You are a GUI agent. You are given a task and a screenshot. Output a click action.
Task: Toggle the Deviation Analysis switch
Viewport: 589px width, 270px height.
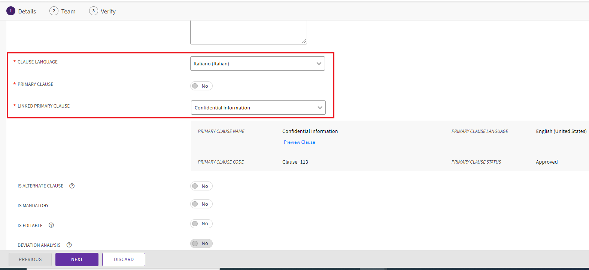[201, 243]
